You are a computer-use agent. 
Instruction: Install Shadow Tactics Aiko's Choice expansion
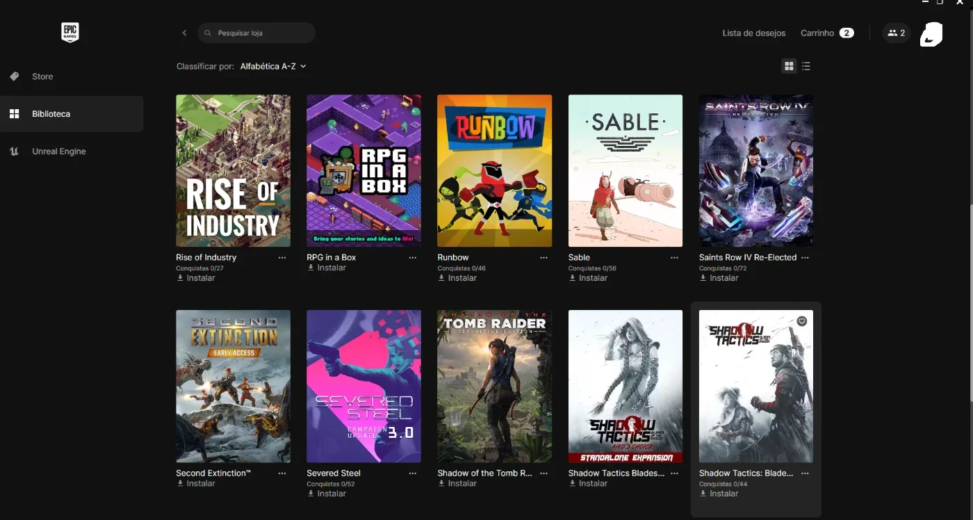[x=588, y=483]
